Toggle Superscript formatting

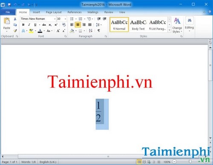56,25
